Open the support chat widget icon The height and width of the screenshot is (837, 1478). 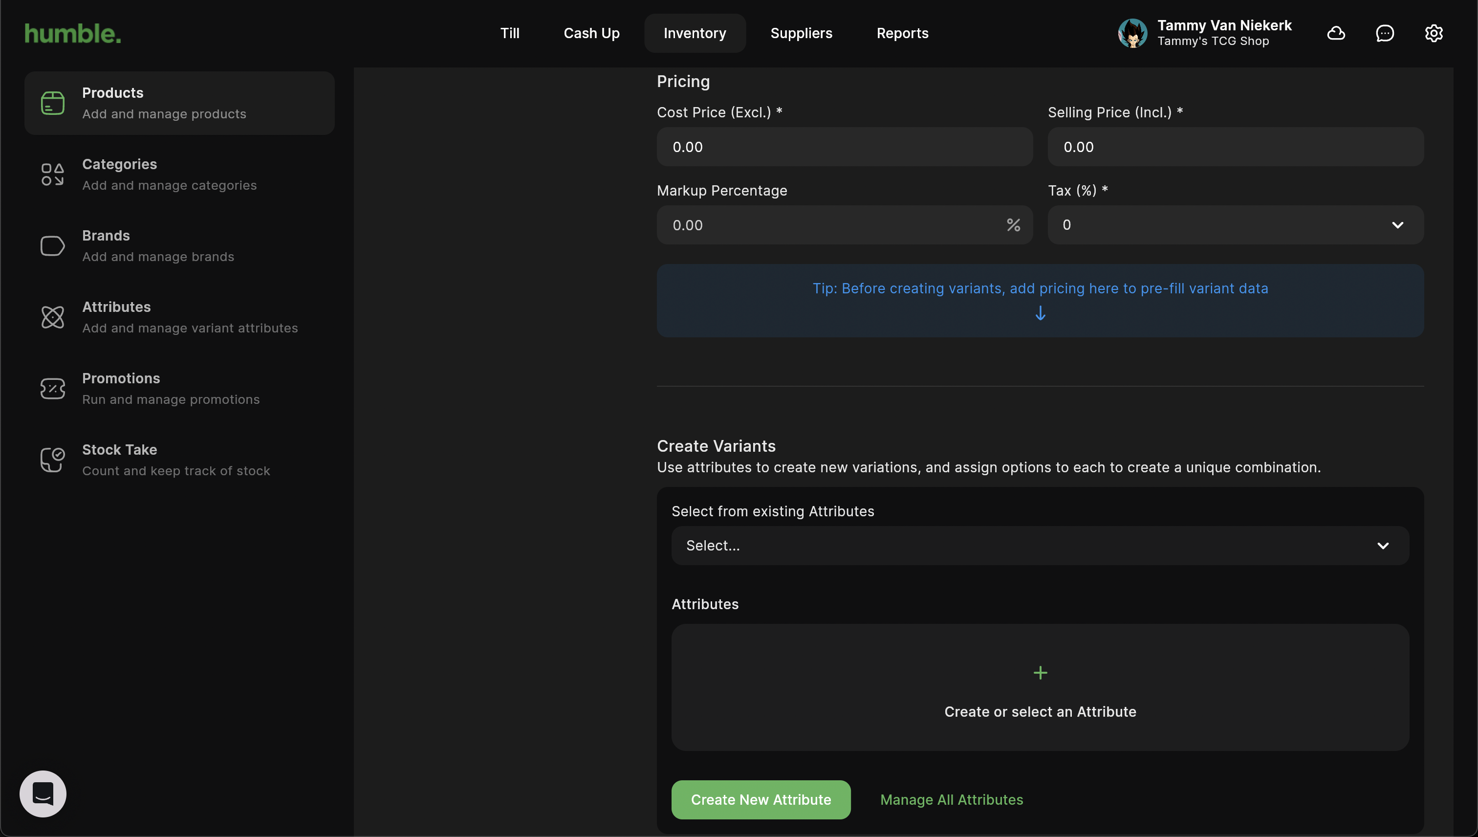(43, 794)
